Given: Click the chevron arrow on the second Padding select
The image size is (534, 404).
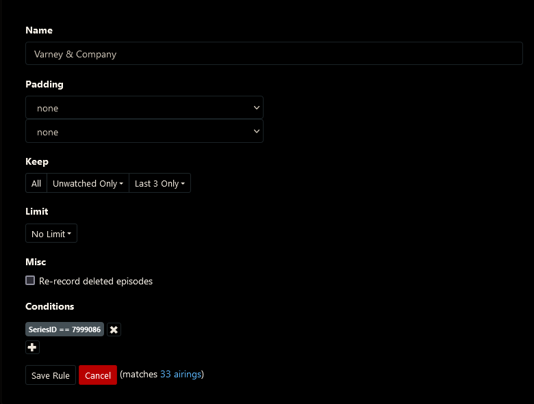Looking at the screenshot, I should (257, 131).
